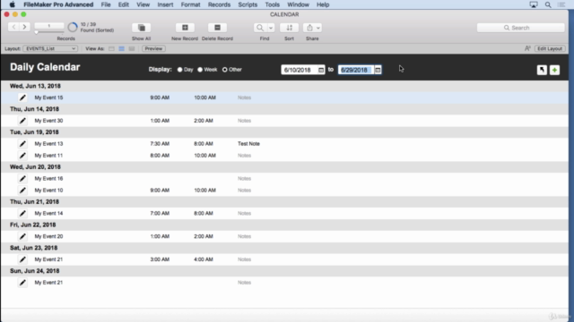
Task: Expand the Share options dropdown arrow
Action: click(x=318, y=28)
